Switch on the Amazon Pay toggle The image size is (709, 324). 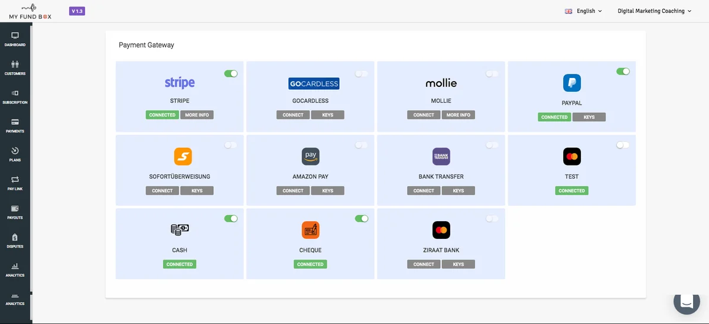click(x=362, y=145)
